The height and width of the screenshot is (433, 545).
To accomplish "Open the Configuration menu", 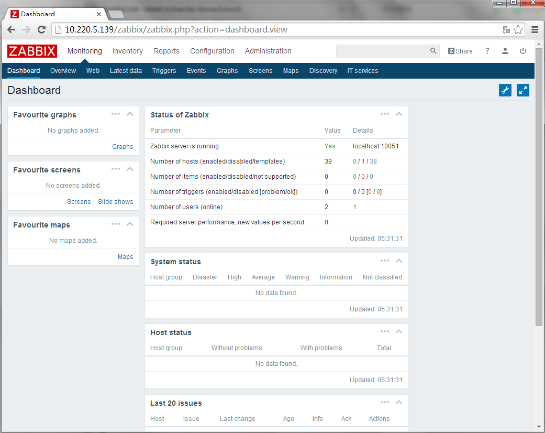I will pyautogui.click(x=212, y=51).
